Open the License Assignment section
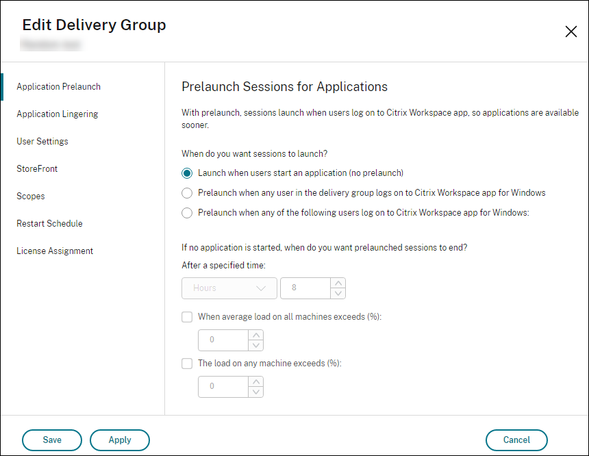This screenshot has width=589, height=456. (55, 251)
